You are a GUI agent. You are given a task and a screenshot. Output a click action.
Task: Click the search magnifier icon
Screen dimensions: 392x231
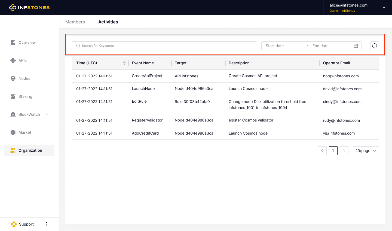coord(78,46)
